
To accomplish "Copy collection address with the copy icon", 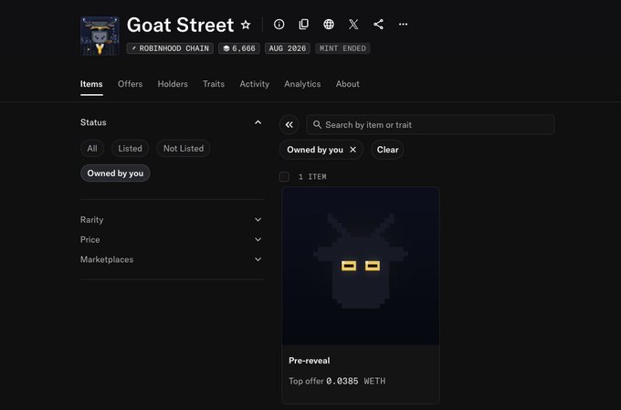I will click(304, 25).
